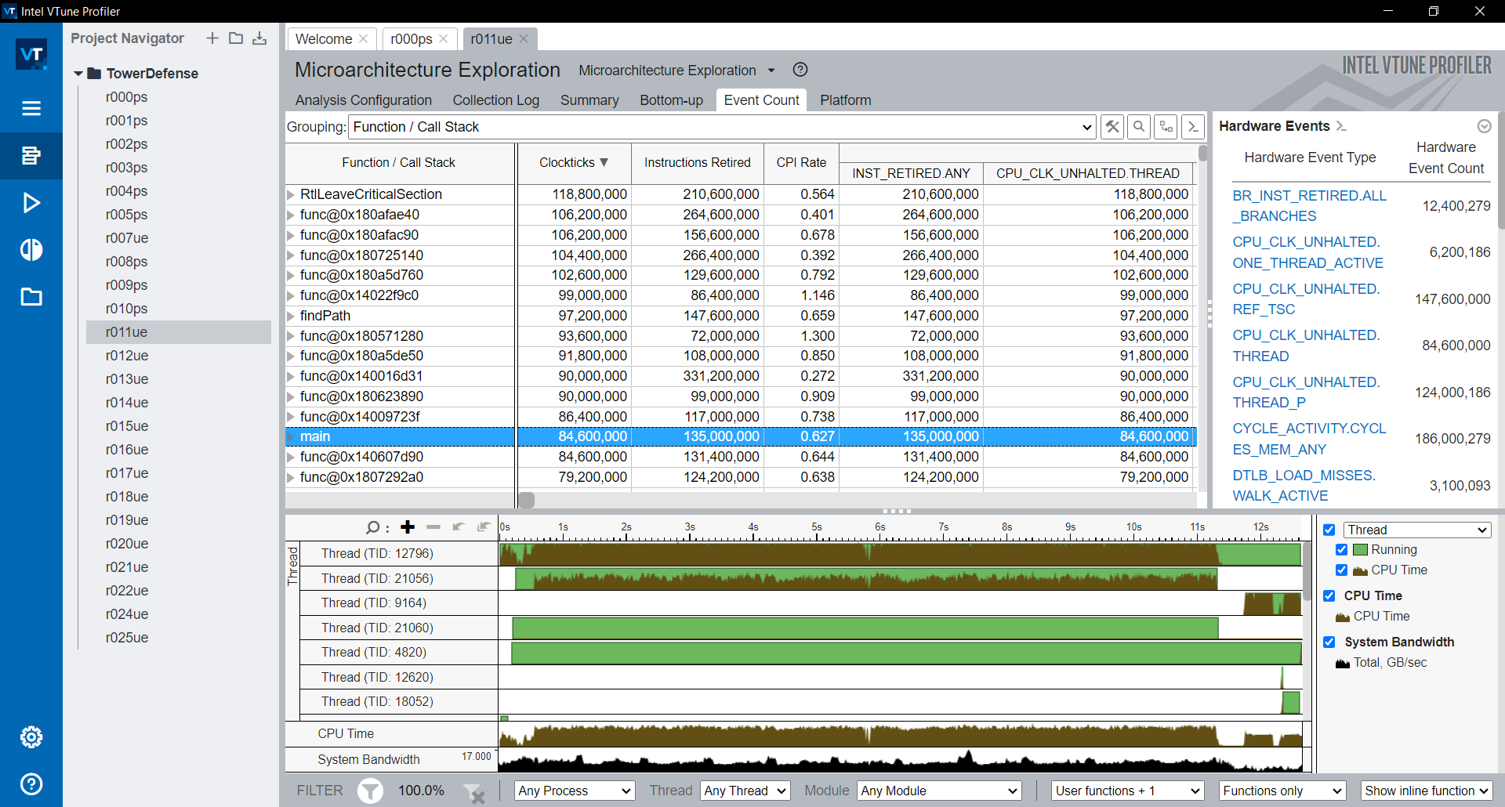This screenshot has height=807, width=1505.
Task: Select result r012ue in project tree
Action: 127,356
